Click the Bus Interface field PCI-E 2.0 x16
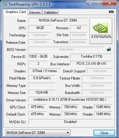Image resolution: width=119 pixels, height=138 pixels. pos(91,64)
